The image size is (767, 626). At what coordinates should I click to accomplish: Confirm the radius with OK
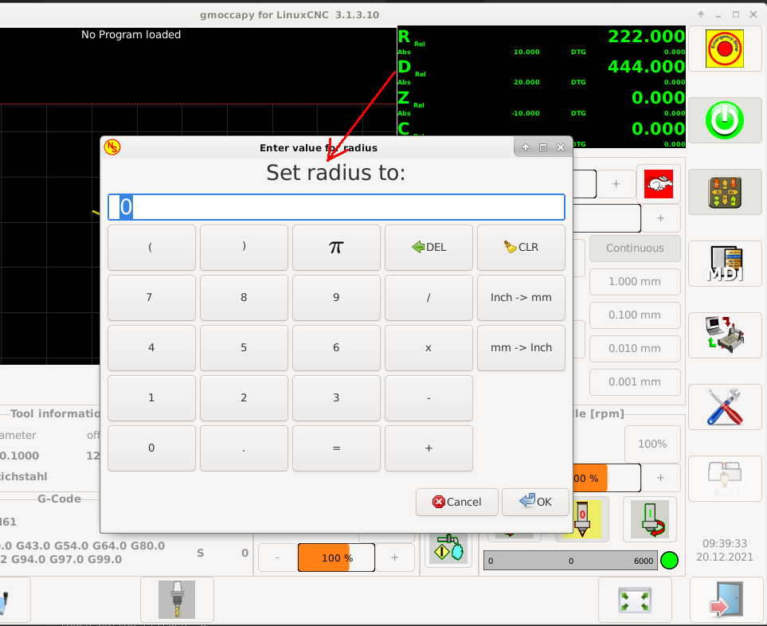pyautogui.click(x=535, y=502)
